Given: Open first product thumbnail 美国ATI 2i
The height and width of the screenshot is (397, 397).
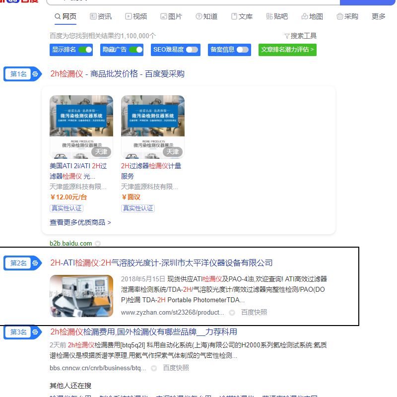Looking at the screenshot, I should click(81, 127).
